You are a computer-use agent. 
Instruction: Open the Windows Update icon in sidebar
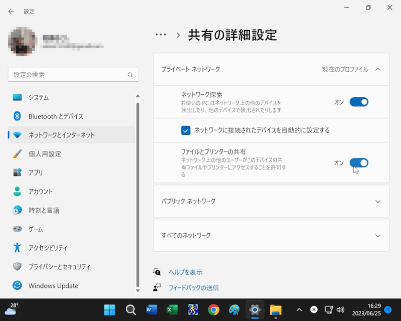[x=18, y=286]
